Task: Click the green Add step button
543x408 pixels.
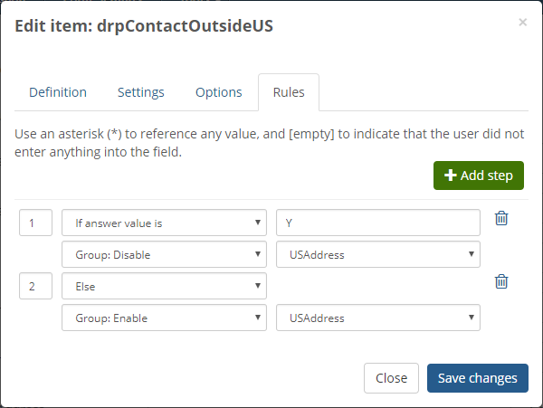Action: pyautogui.click(x=479, y=176)
